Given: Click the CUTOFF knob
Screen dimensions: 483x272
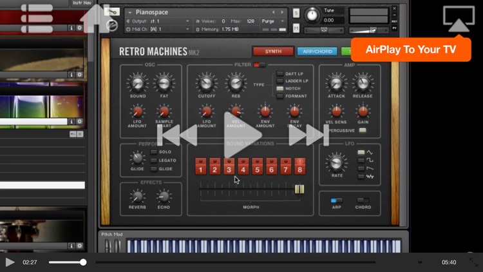Looking at the screenshot, I should pyautogui.click(x=206, y=83).
